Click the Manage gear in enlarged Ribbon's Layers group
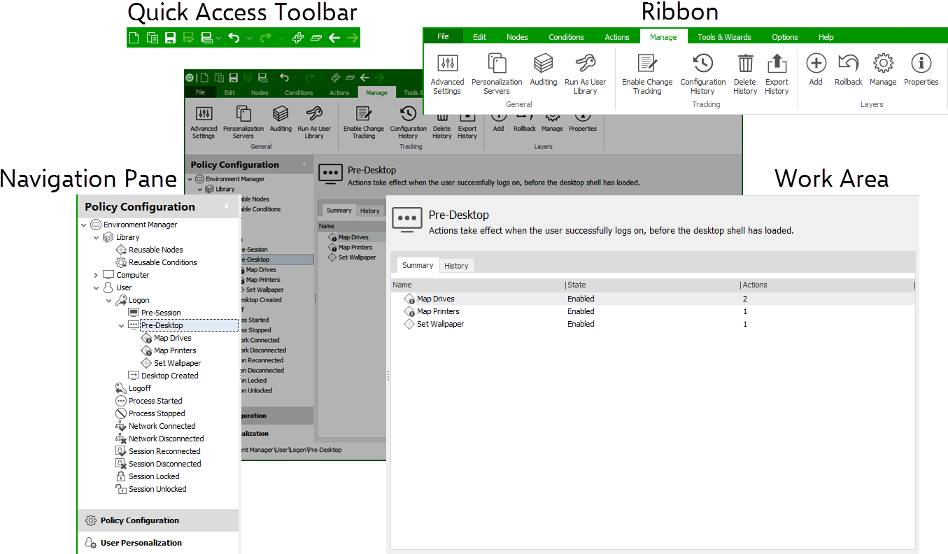The image size is (948, 554). click(x=883, y=64)
